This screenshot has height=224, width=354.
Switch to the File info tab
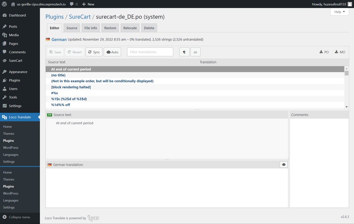91,28
